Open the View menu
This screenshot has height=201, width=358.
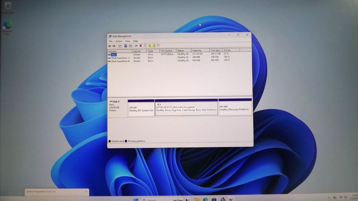pos(128,41)
